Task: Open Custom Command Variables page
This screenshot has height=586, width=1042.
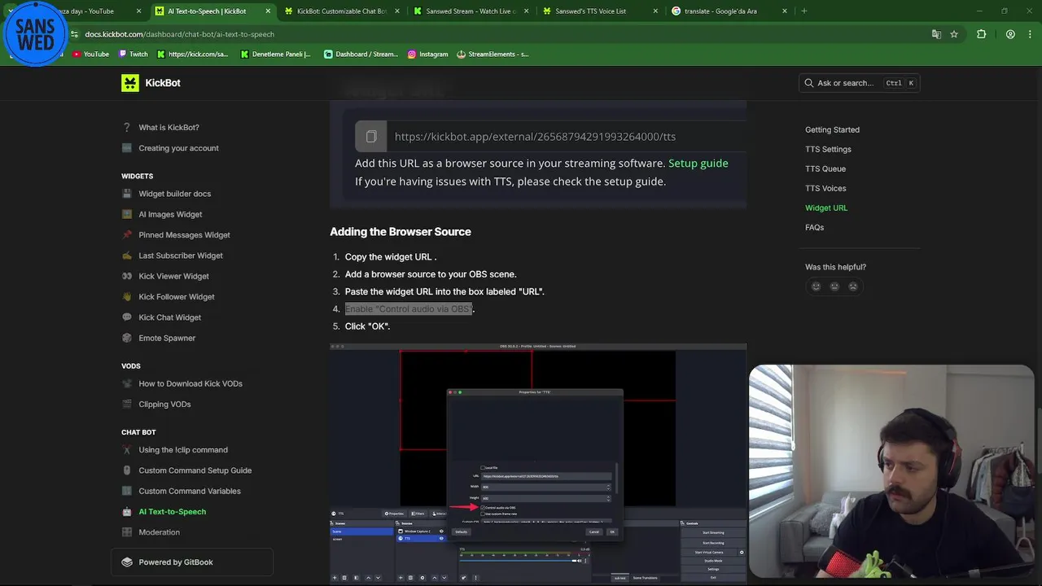Action: [x=190, y=491]
